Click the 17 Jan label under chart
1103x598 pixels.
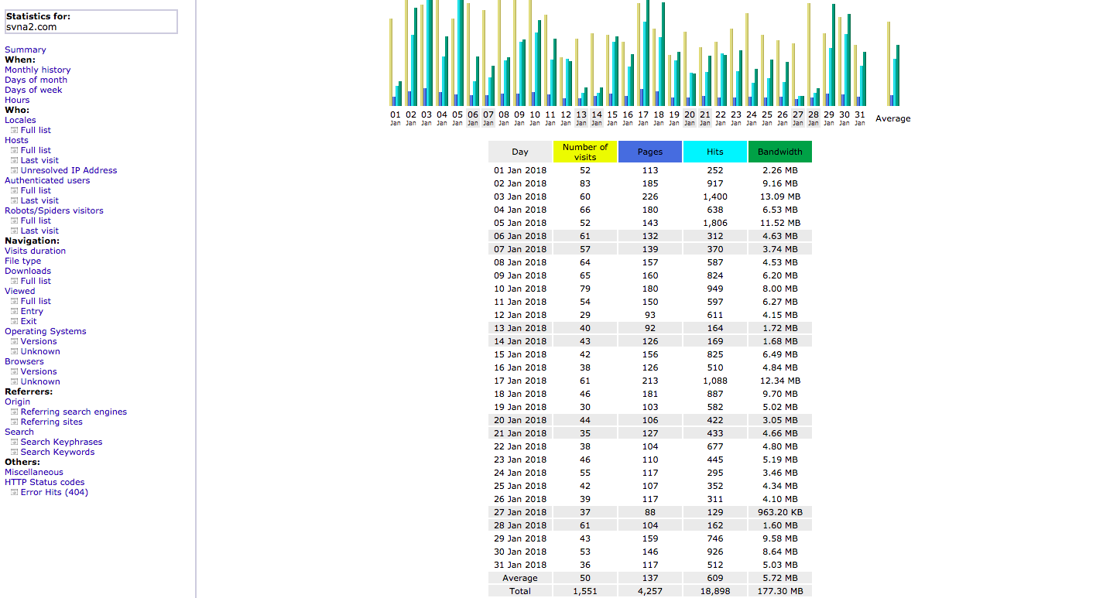pos(643,118)
